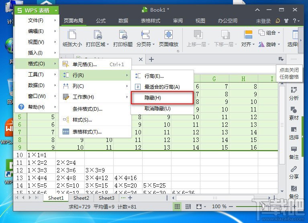Expand the 对齐 dropdown arrow
The width and height of the screenshot is (308, 223).
point(253,45)
